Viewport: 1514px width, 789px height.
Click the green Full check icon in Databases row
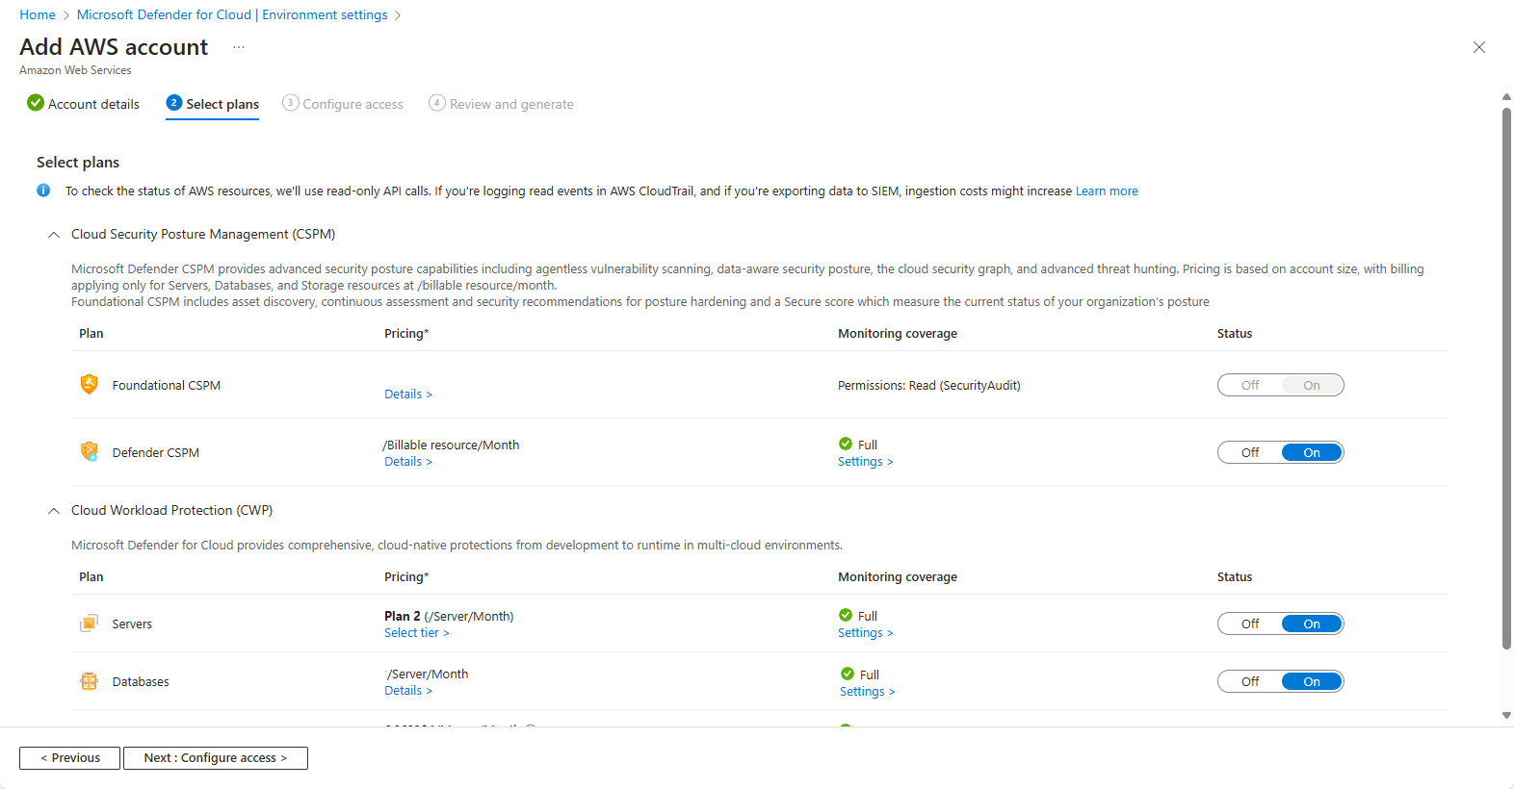848,674
